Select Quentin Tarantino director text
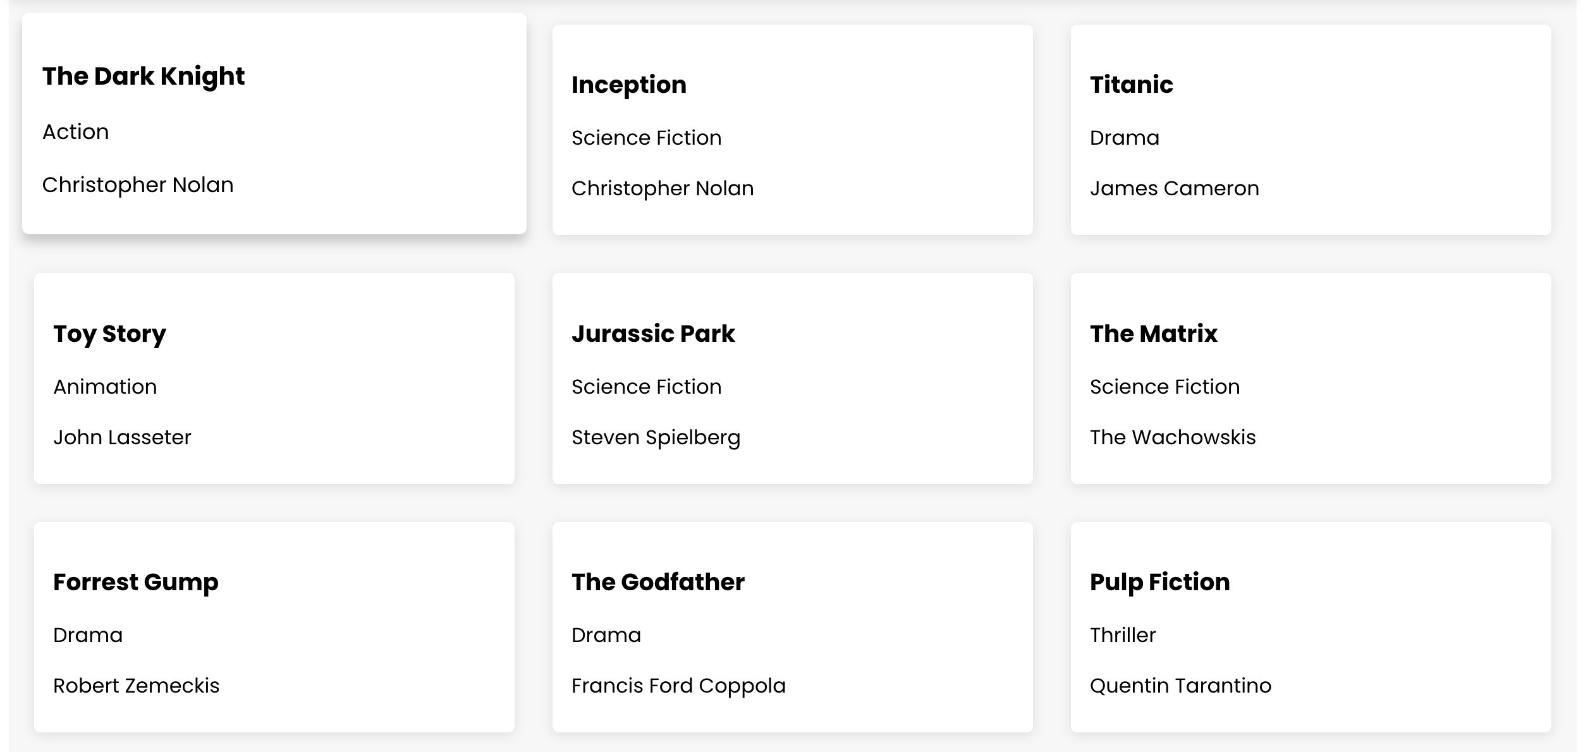Screen dimensions: 1583x752 [1180, 686]
